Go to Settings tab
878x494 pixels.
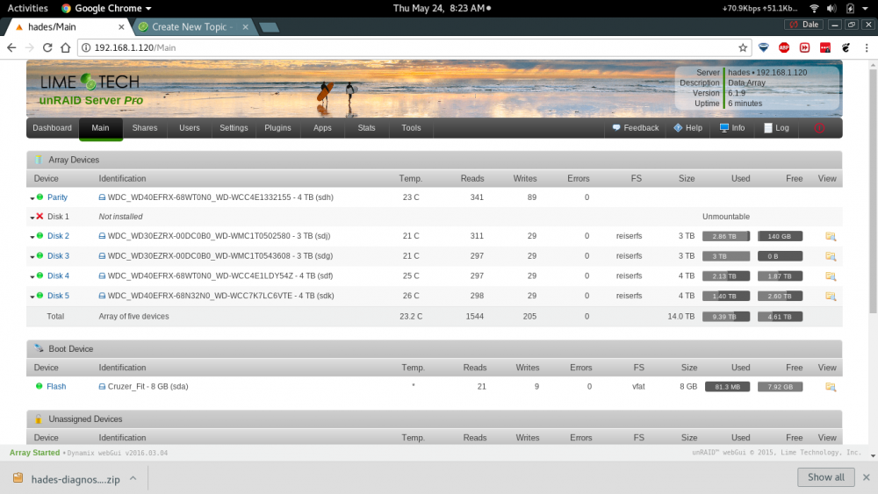coord(234,128)
